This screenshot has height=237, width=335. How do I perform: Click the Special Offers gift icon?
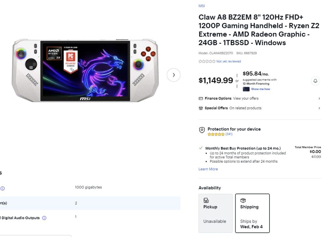click(201, 108)
